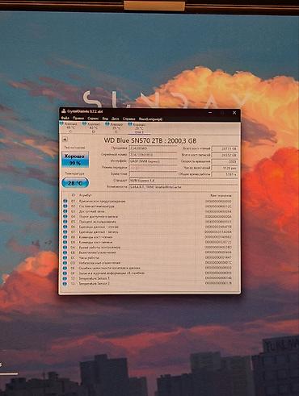299x396 pixels.
Task: Click the Температура label
Action: click(x=74, y=173)
